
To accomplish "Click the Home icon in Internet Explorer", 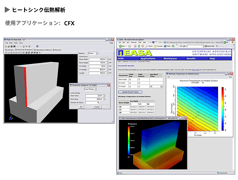I will click(142, 46).
